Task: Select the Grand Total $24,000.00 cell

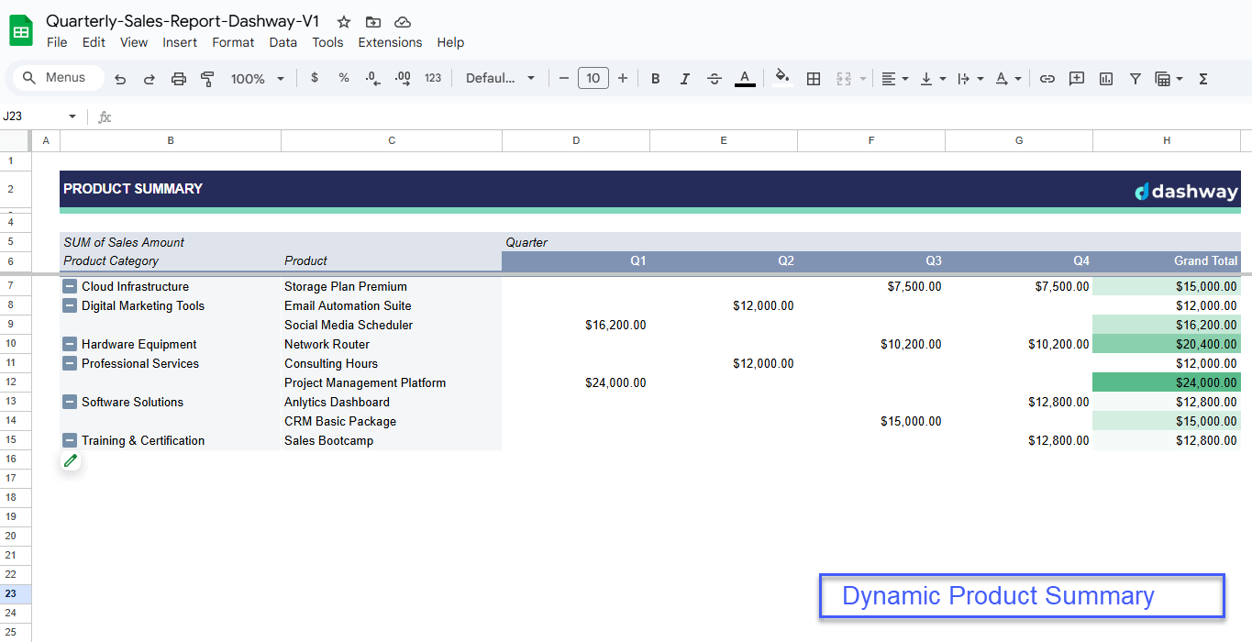Action: click(1167, 383)
